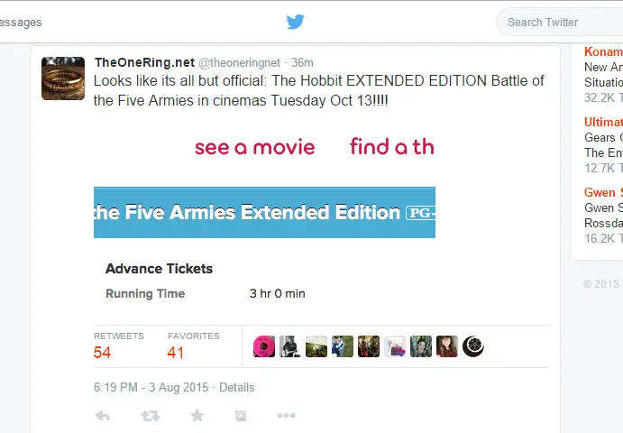This screenshot has width=623, height=433.
Task: Open the black crescent moon user avatar
Action: point(472,346)
